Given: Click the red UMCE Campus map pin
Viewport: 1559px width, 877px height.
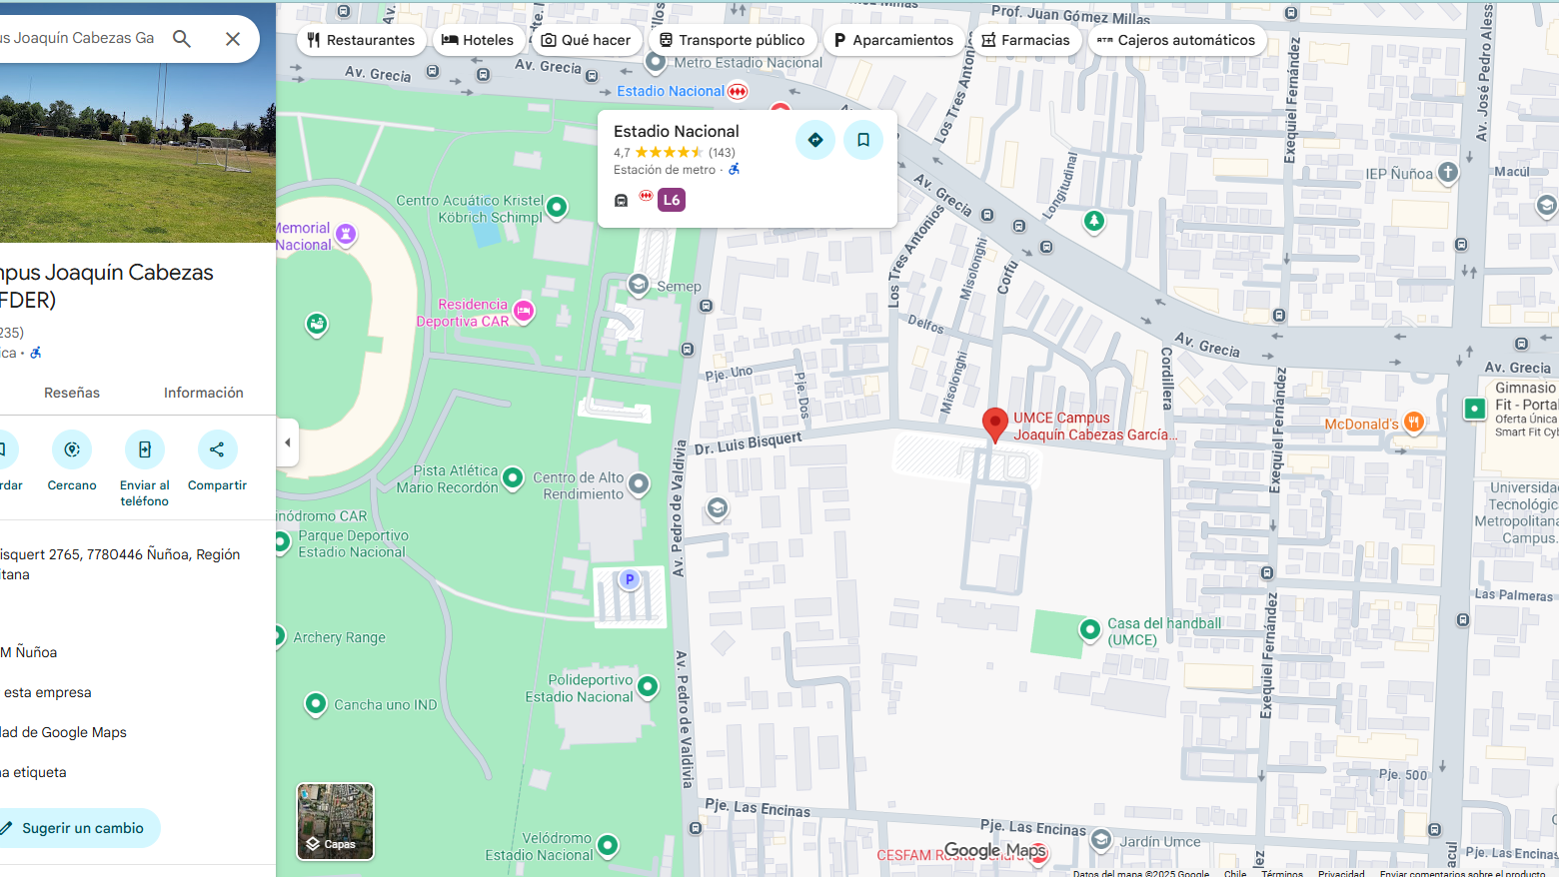Looking at the screenshot, I should 994,424.
